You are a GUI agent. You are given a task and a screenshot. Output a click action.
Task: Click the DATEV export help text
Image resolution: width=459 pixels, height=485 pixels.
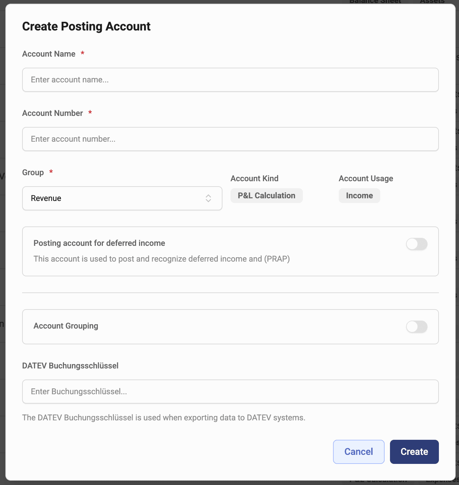click(x=163, y=418)
